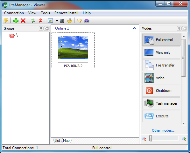Delete connection using red X icon

coord(23,21)
